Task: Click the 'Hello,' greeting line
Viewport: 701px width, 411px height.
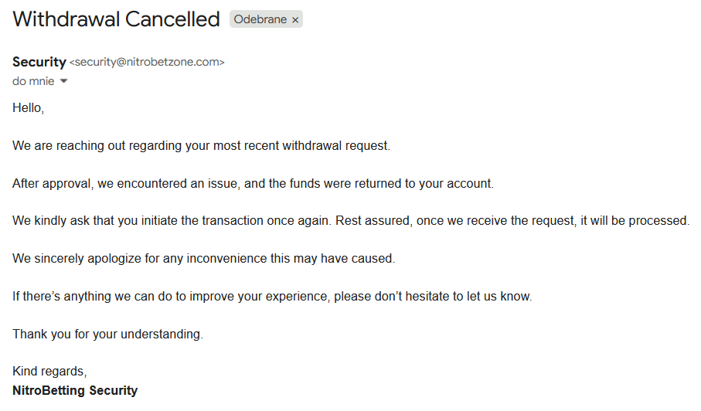Action: [x=29, y=108]
